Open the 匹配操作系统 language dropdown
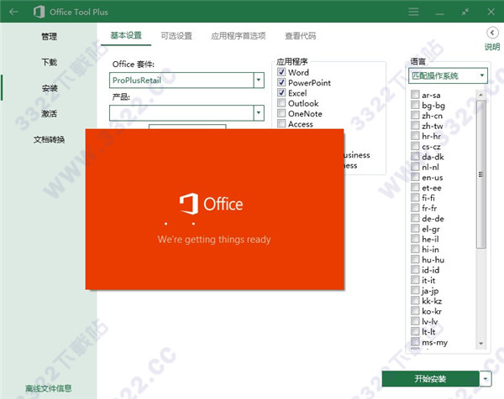Viewport: 504px width, 399px height. pos(448,75)
